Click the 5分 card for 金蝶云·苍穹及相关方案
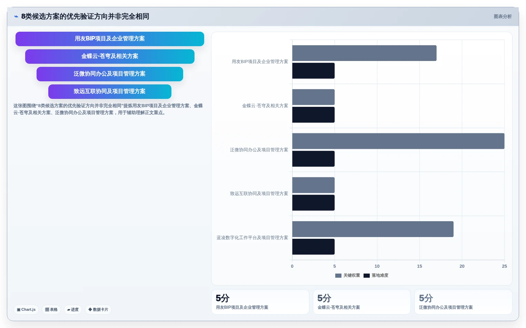Image resolution: width=526 pixels, height=328 pixels. click(362, 302)
